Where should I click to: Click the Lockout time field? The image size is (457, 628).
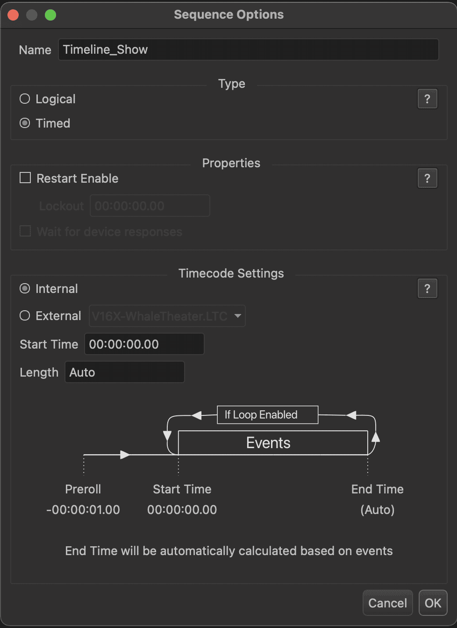pyautogui.click(x=150, y=206)
